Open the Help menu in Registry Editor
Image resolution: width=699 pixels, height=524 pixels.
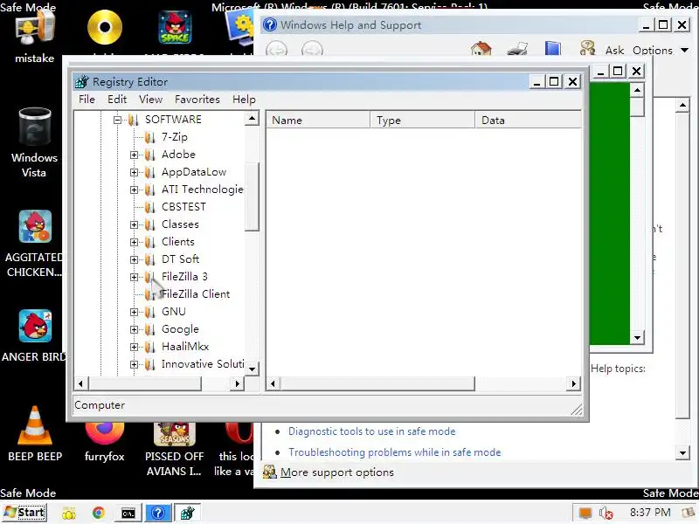coord(244,100)
